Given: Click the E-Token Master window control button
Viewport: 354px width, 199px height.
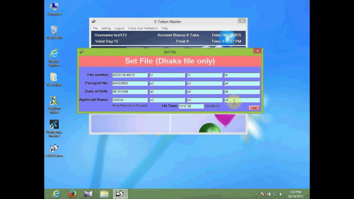Looking at the screenshot, I should [242, 21].
